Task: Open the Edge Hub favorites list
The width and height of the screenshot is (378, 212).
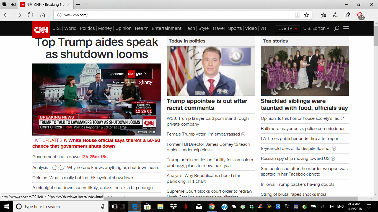Action: (x=323, y=15)
